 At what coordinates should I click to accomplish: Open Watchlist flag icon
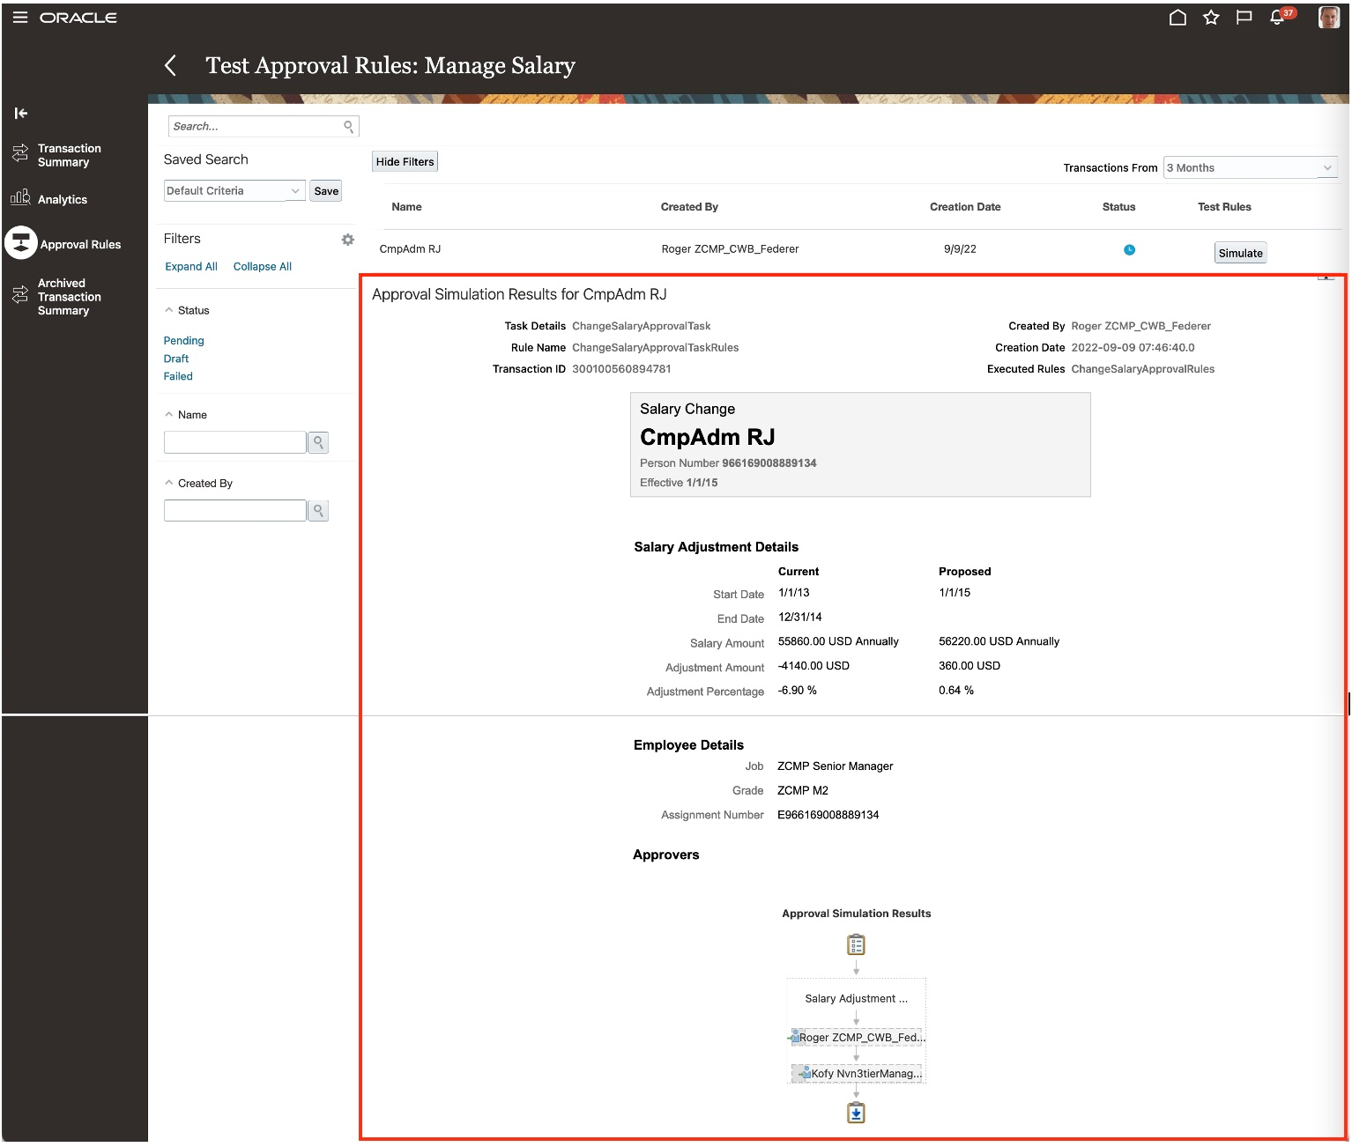pyautogui.click(x=1244, y=18)
